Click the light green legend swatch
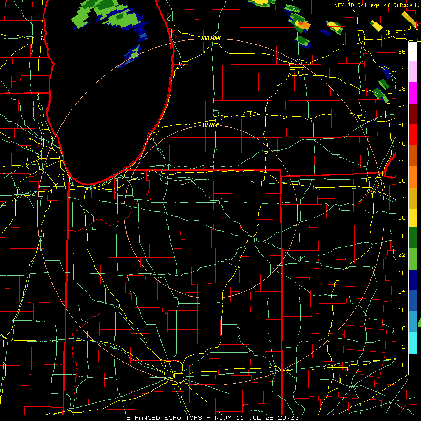Image resolution: width=421 pixels, height=421 pixels. [413, 259]
